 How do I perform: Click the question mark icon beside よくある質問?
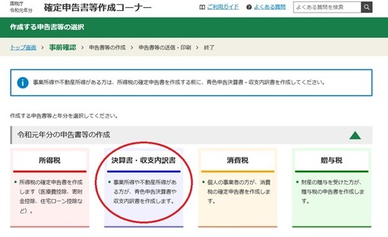(x=249, y=7)
